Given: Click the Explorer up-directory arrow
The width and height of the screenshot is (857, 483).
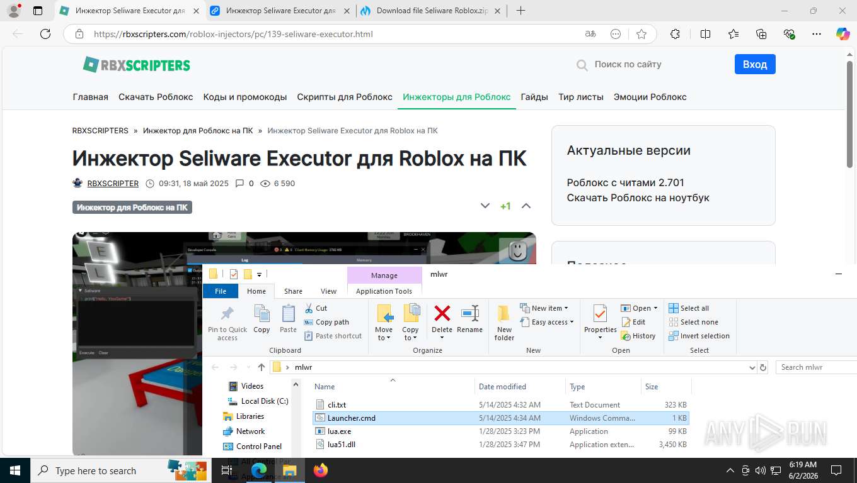Looking at the screenshot, I should [262, 367].
